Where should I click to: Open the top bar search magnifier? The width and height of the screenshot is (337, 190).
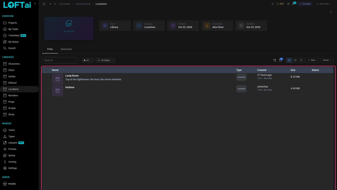tap(273, 4)
